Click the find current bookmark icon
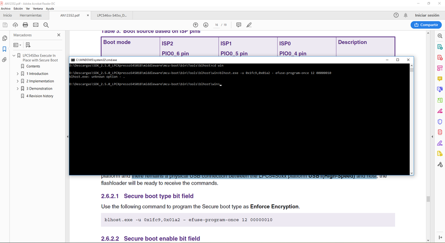The height and width of the screenshot is (243, 445). pyautogui.click(x=28, y=45)
